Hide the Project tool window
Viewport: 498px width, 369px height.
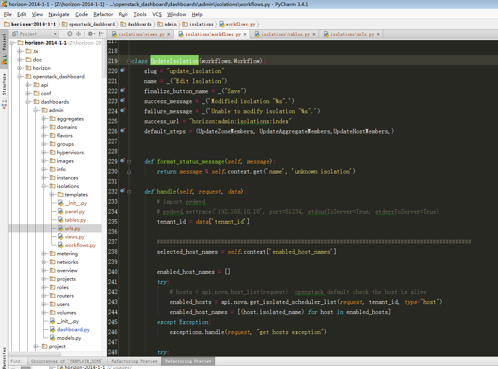[x=102, y=34]
